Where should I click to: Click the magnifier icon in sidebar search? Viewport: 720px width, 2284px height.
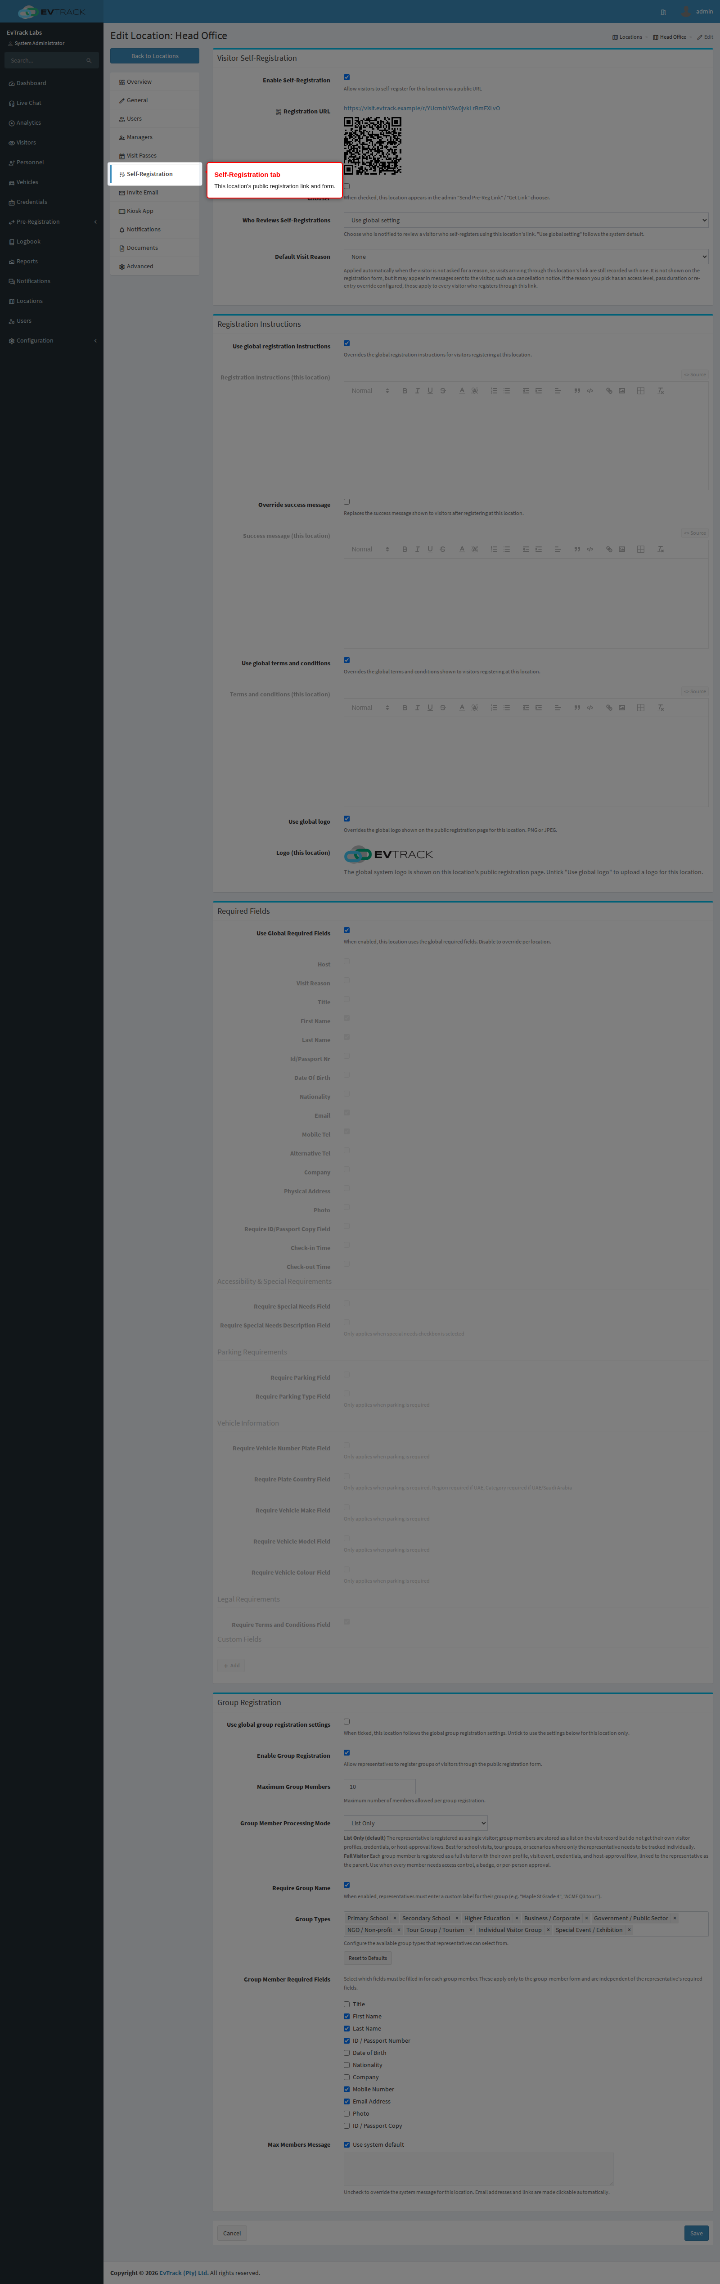[89, 60]
